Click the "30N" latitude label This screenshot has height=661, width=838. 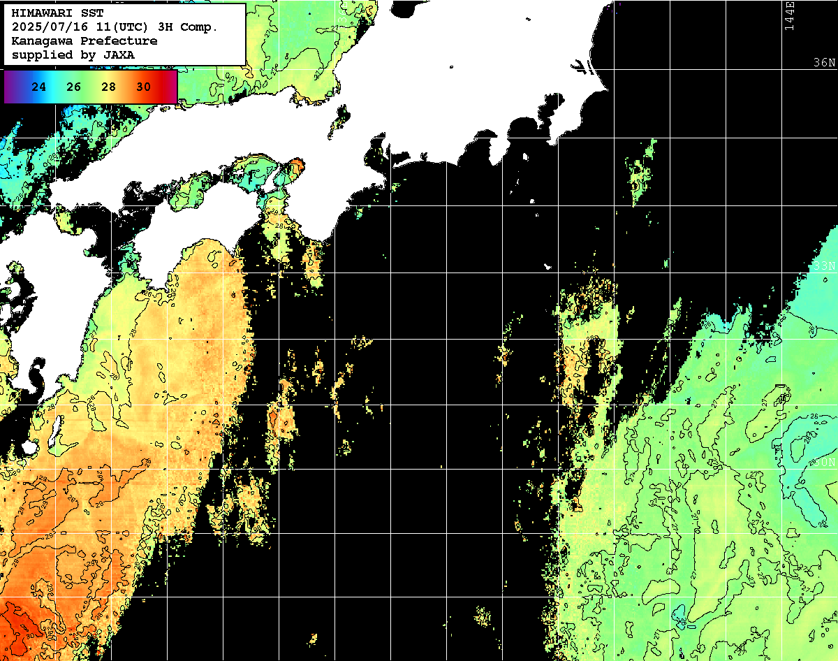[x=825, y=462]
